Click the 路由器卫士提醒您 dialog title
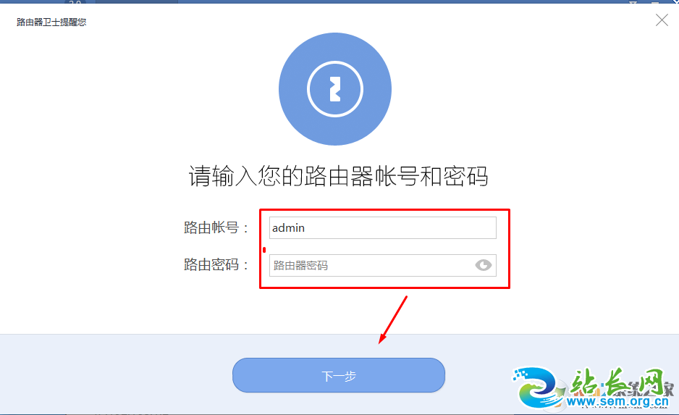This screenshot has width=679, height=415. coord(51,22)
